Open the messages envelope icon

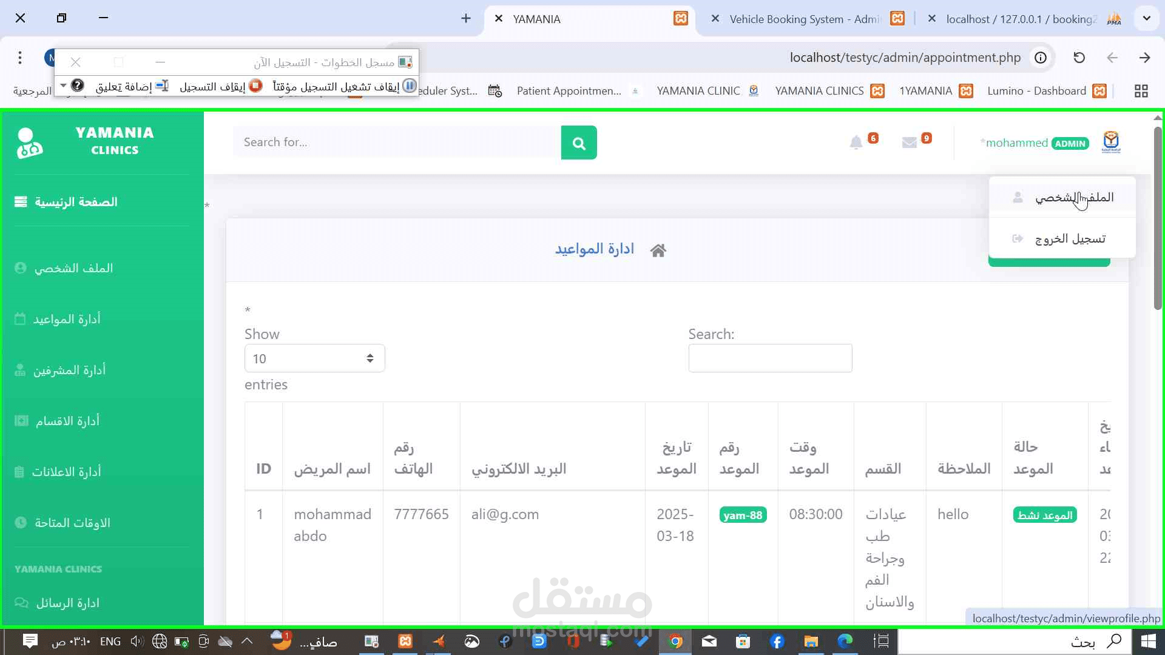(909, 143)
